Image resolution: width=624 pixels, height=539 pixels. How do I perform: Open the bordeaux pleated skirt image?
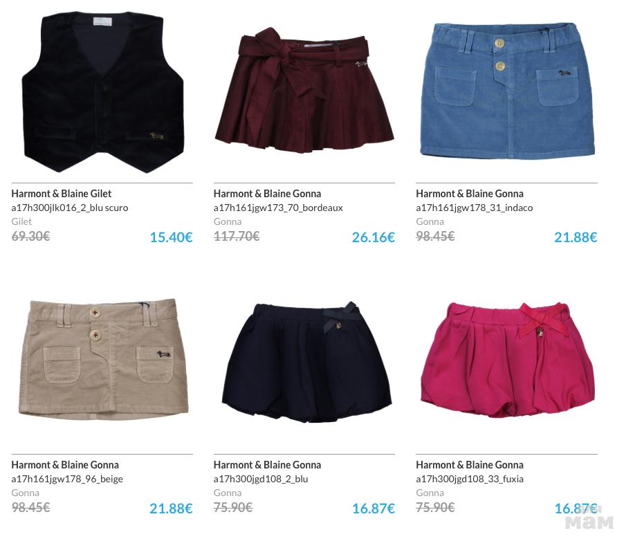point(304,91)
